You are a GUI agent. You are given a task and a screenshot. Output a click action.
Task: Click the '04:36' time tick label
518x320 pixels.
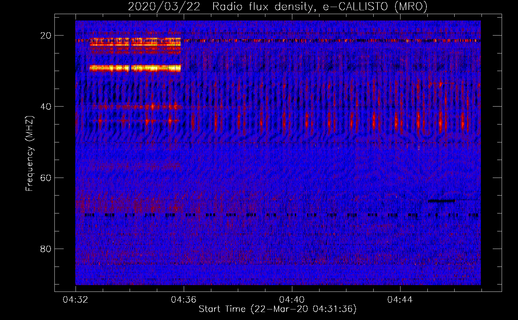184,300
